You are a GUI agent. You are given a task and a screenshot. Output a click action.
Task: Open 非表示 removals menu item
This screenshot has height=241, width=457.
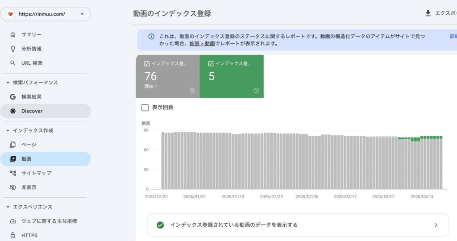coord(29,187)
